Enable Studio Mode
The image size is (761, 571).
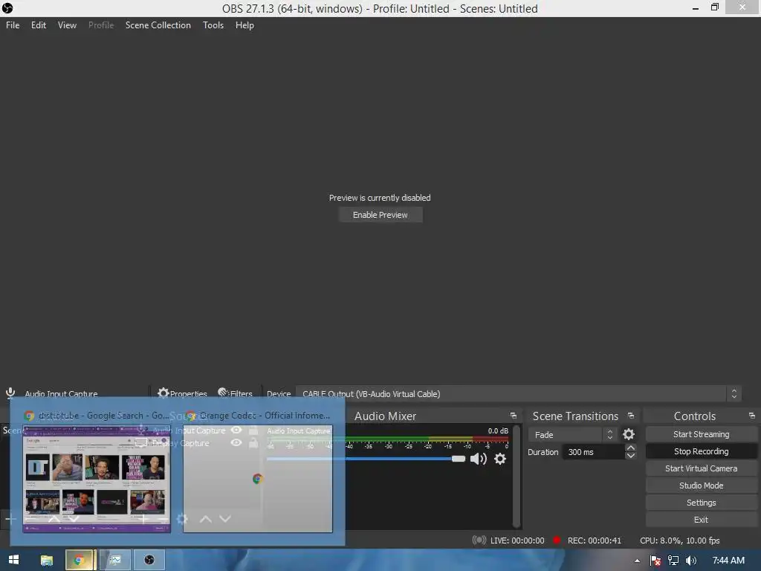[x=701, y=485]
